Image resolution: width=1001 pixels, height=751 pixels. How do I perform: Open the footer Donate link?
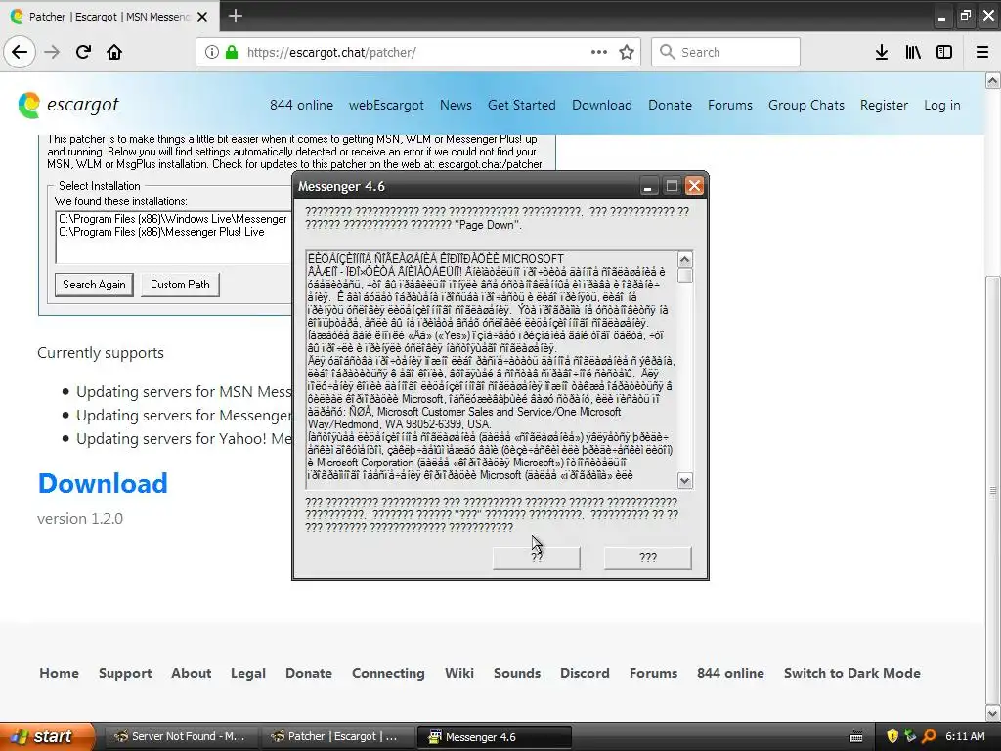coord(309,673)
